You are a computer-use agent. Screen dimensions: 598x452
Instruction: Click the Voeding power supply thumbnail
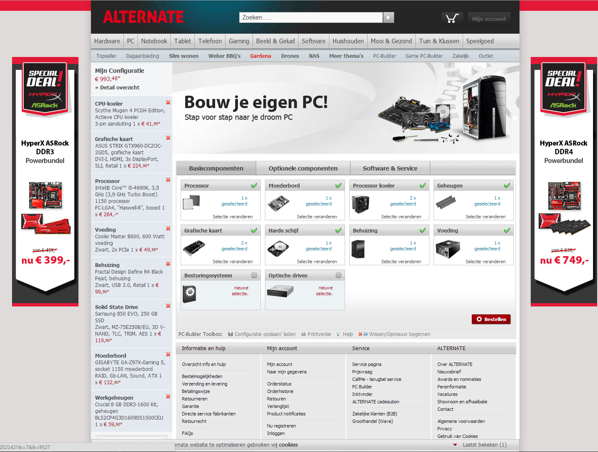click(x=448, y=250)
